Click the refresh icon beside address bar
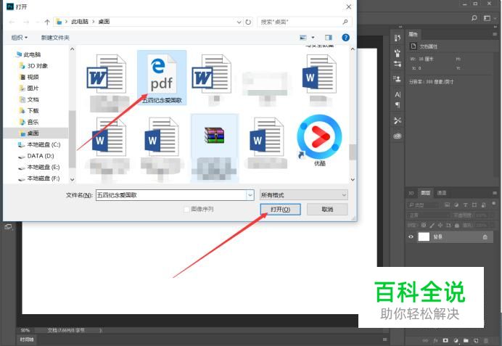The height and width of the screenshot is (346, 502). point(248,22)
